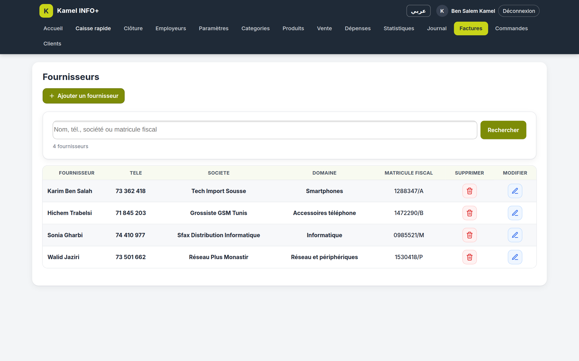
Task: Click phone number 71 845 203
Action: (x=131, y=213)
